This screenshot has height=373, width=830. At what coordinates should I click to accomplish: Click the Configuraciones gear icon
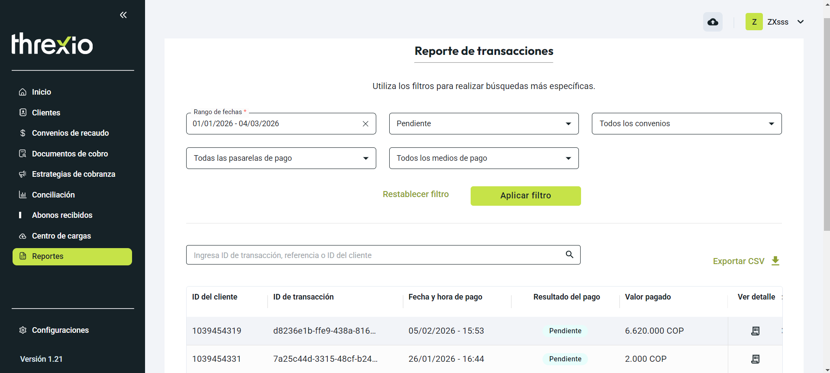23,330
